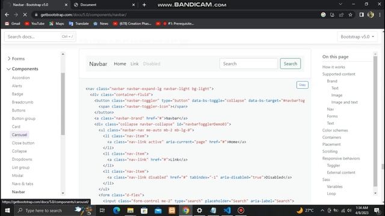The width and height of the screenshot is (385, 216).
Task: Switch to Navbar Bootstrap v5.0 tab
Action: pos(37,5)
